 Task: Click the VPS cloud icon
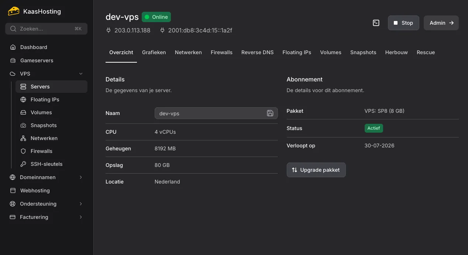point(13,74)
